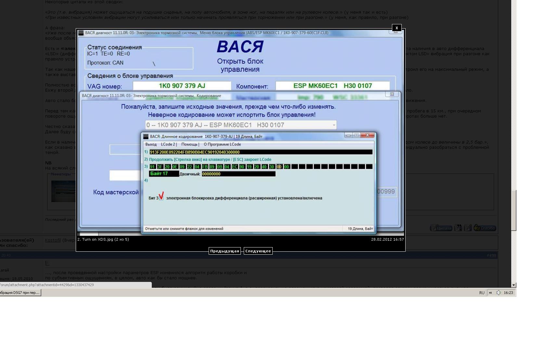
Task: Click the system clock 16:23
Action: [x=508, y=293]
